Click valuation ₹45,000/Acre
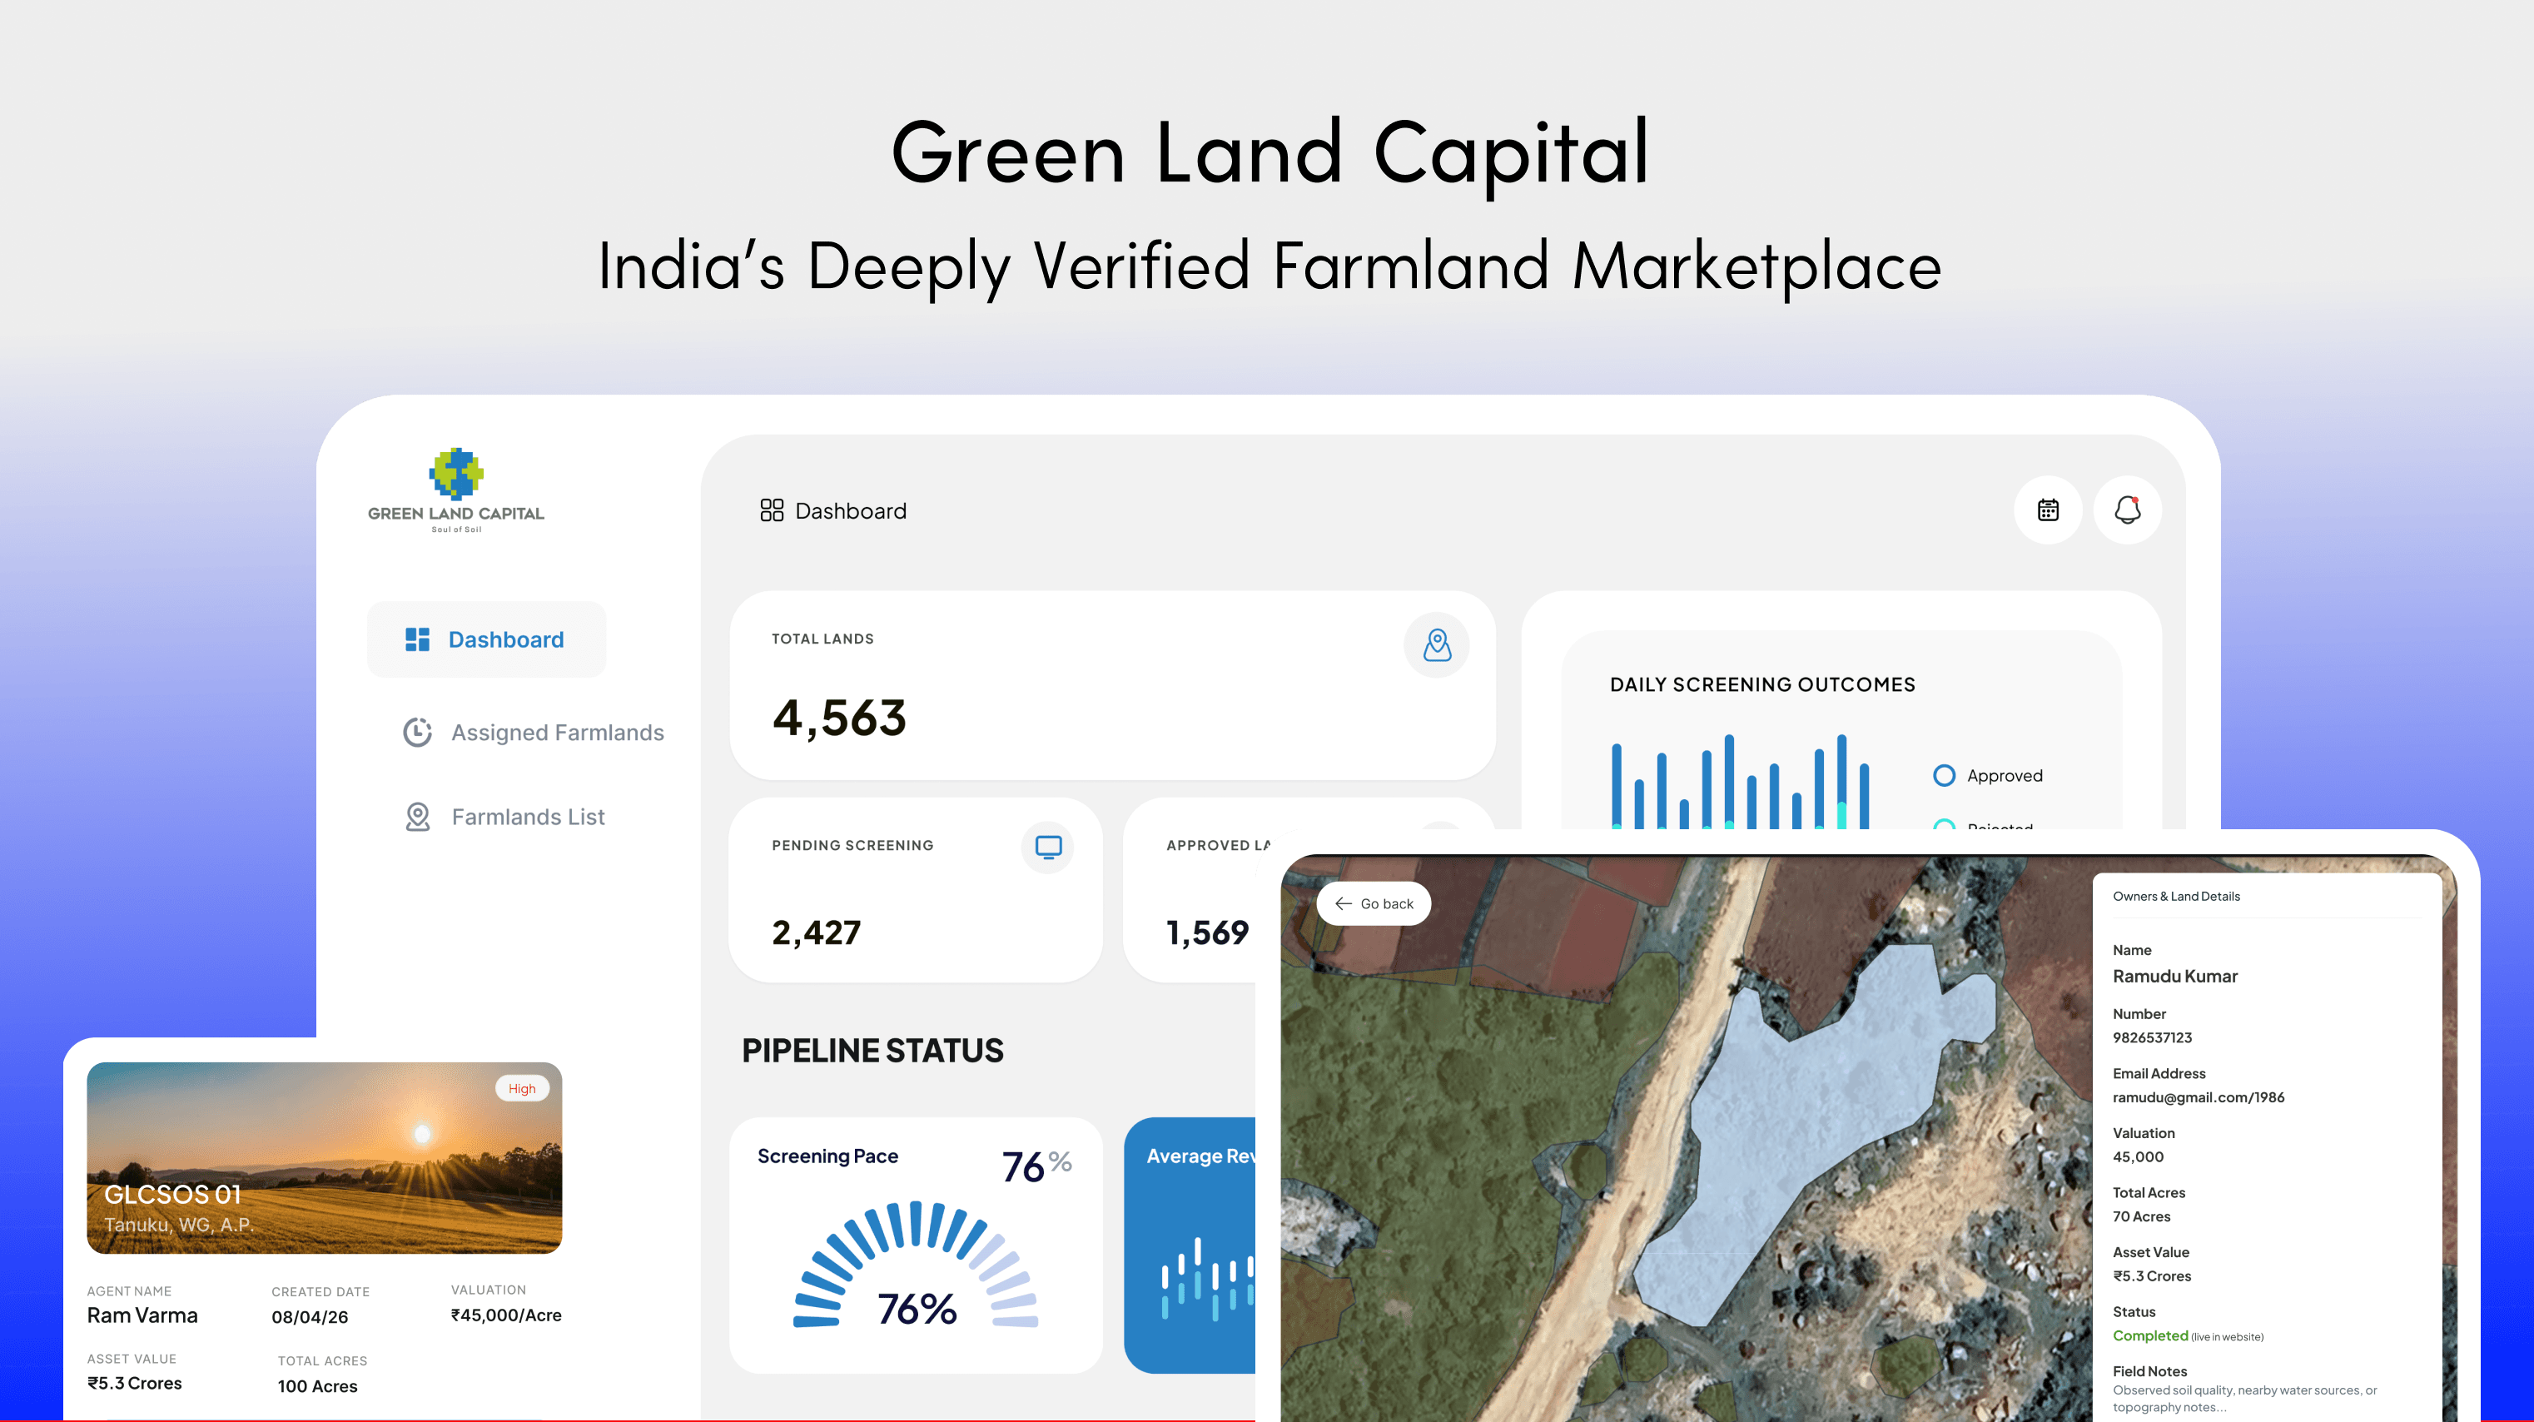The width and height of the screenshot is (2534, 1422). coord(505,1315)
